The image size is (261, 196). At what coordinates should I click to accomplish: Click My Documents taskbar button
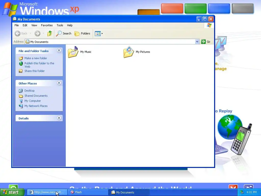[x=129, y=192]
